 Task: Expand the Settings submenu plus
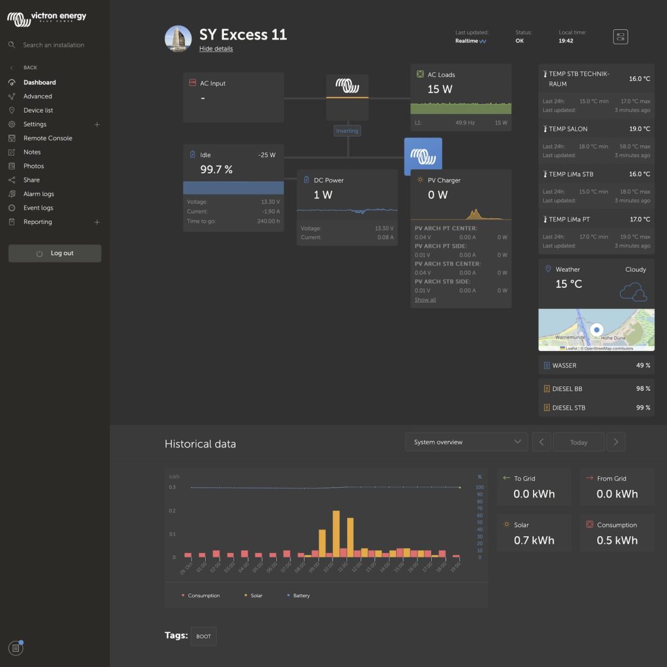(97, 124)
